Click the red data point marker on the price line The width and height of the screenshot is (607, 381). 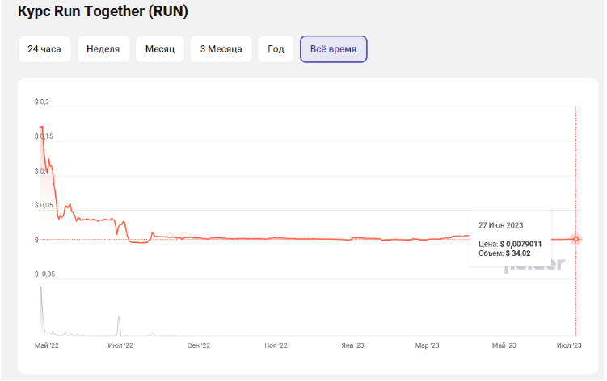(575, 239)
